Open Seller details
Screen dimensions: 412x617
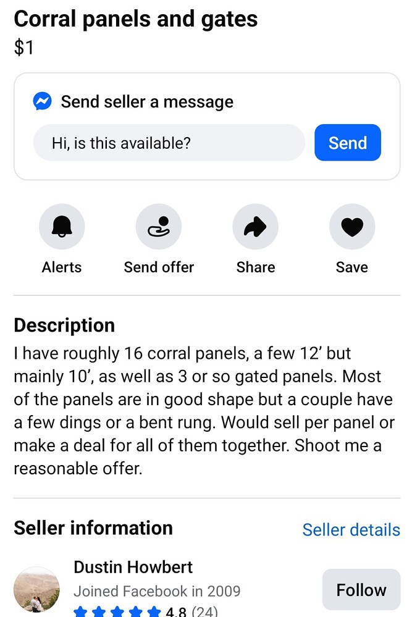351,530
